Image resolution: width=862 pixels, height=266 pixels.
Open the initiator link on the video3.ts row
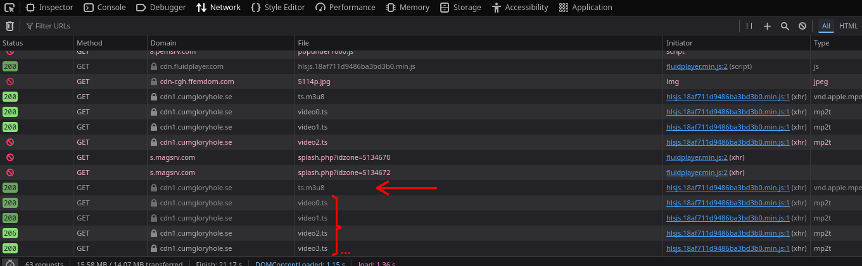tap(728, 248)
